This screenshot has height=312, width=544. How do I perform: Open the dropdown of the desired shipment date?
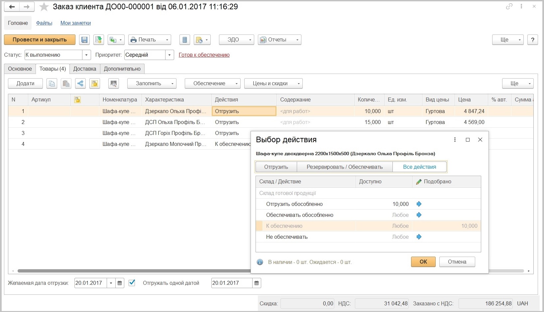[111, 283]
